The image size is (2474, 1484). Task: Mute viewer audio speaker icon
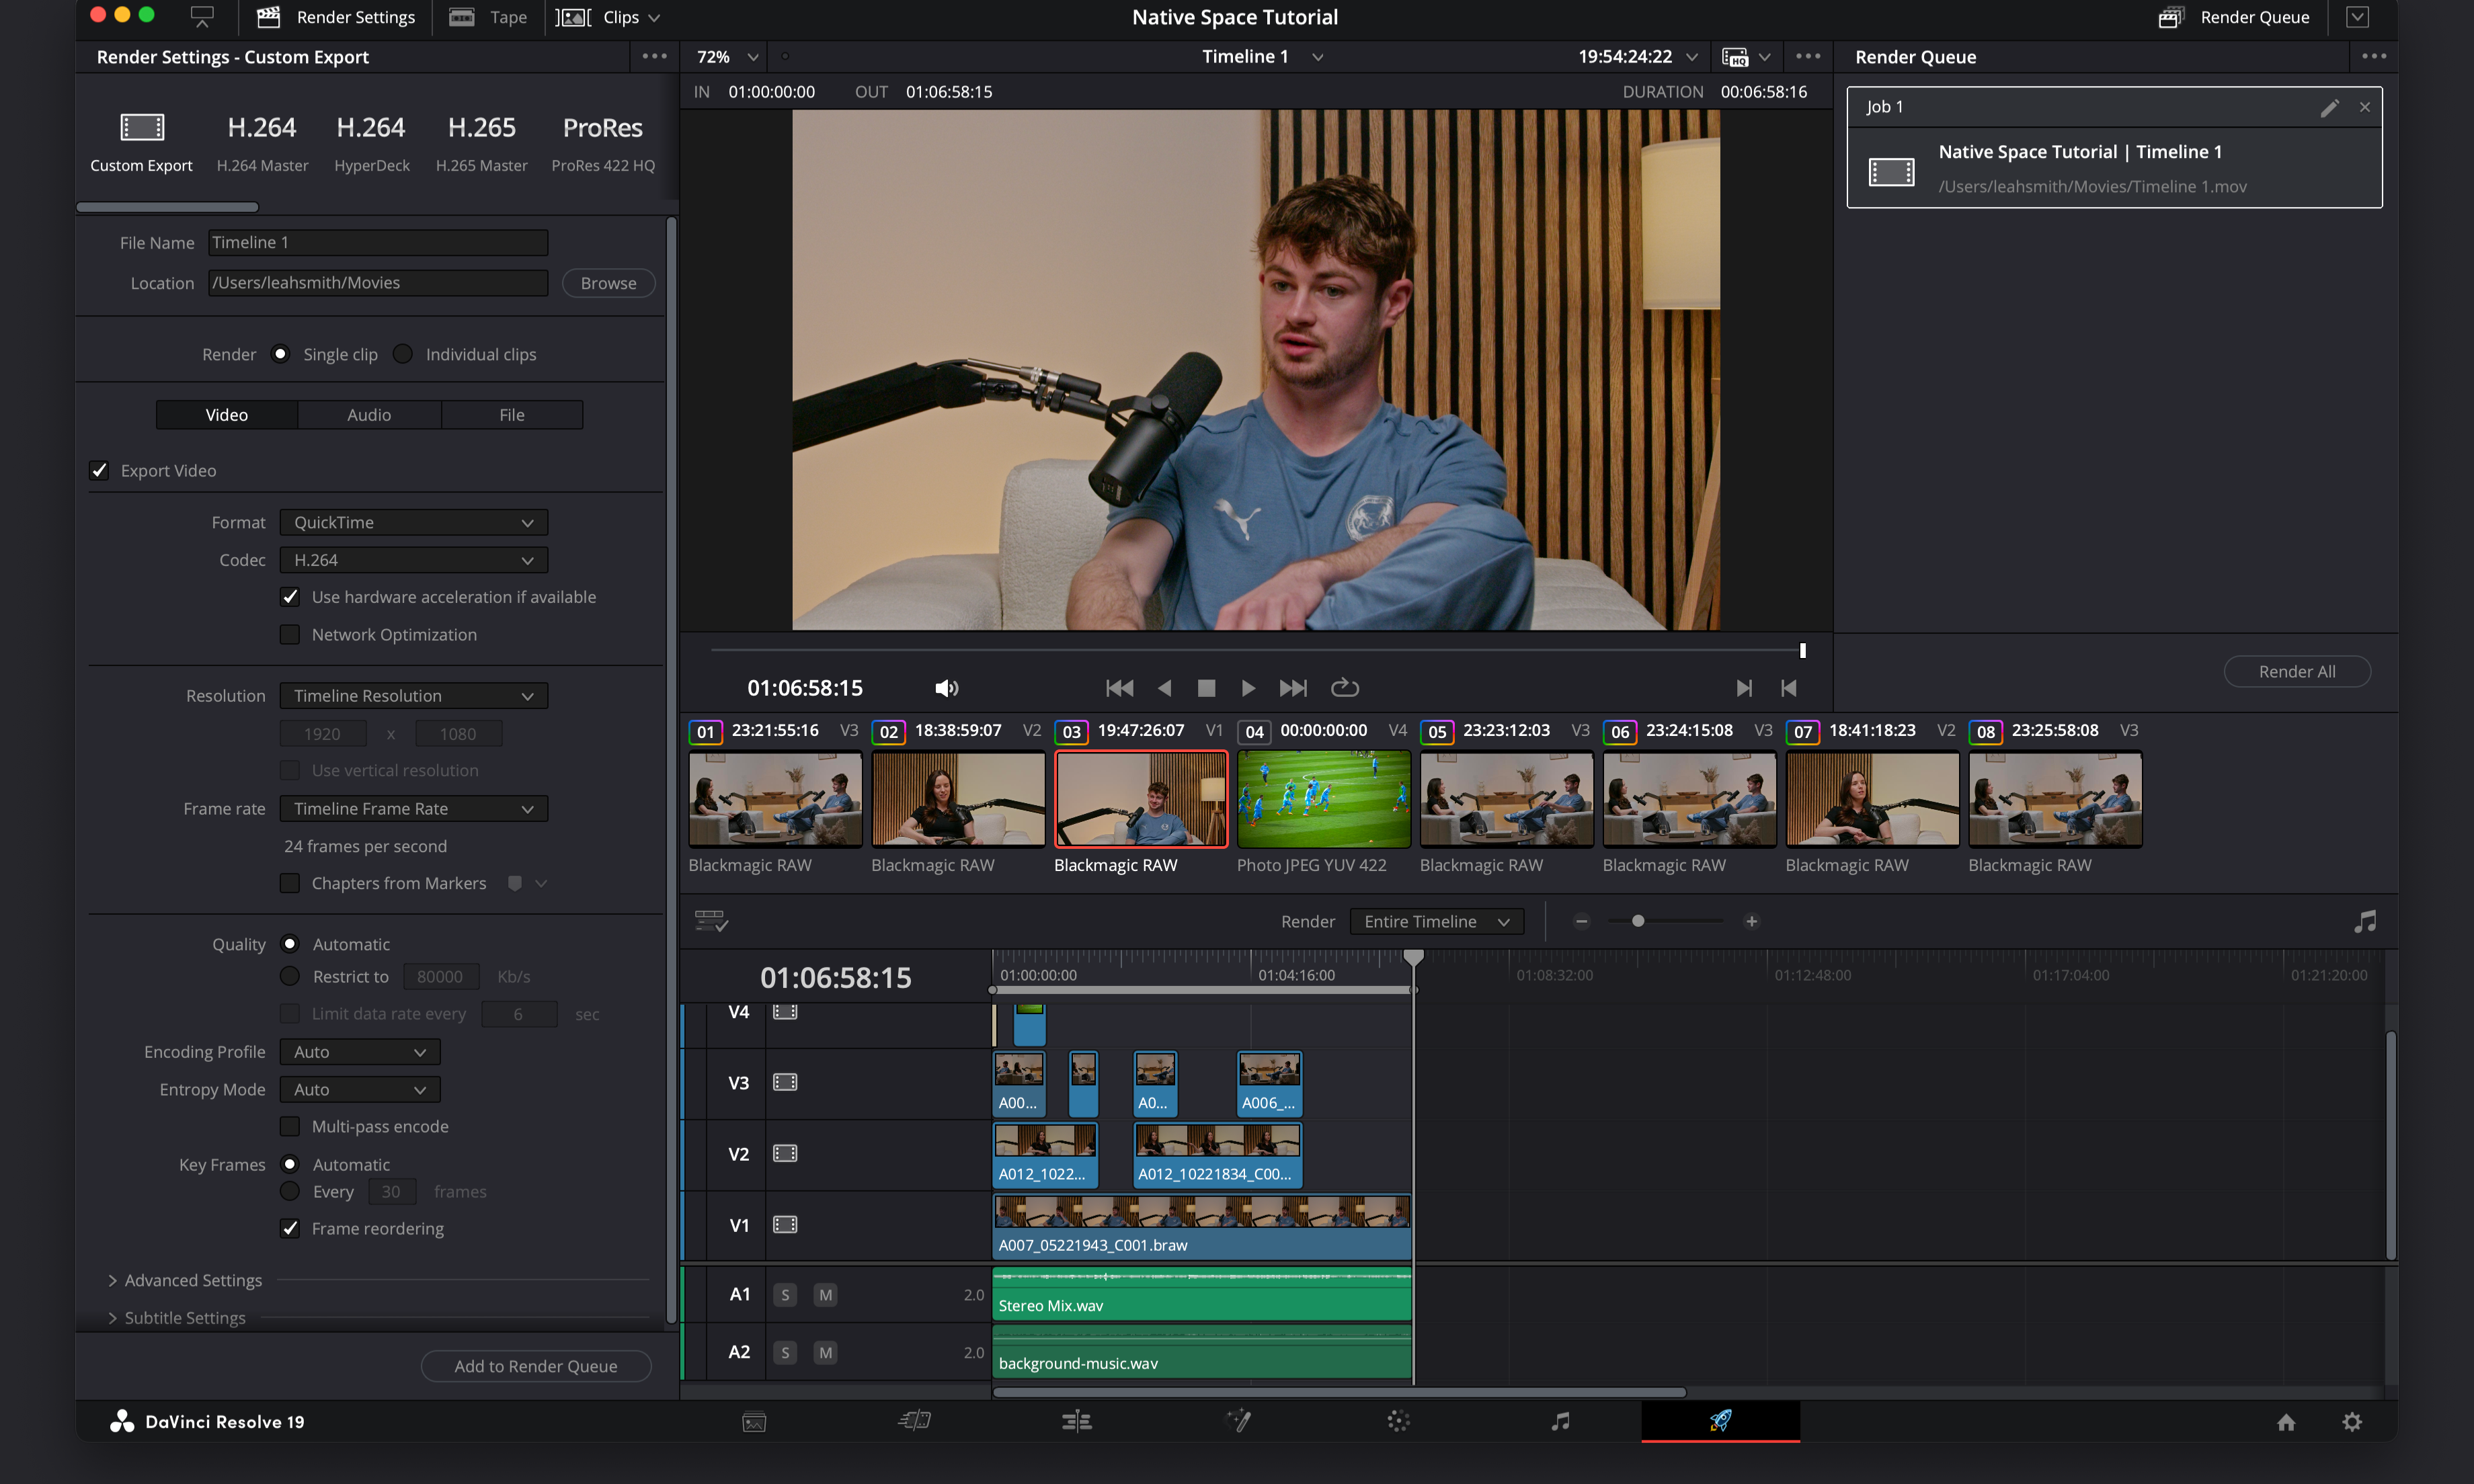(x=946, y=688)
